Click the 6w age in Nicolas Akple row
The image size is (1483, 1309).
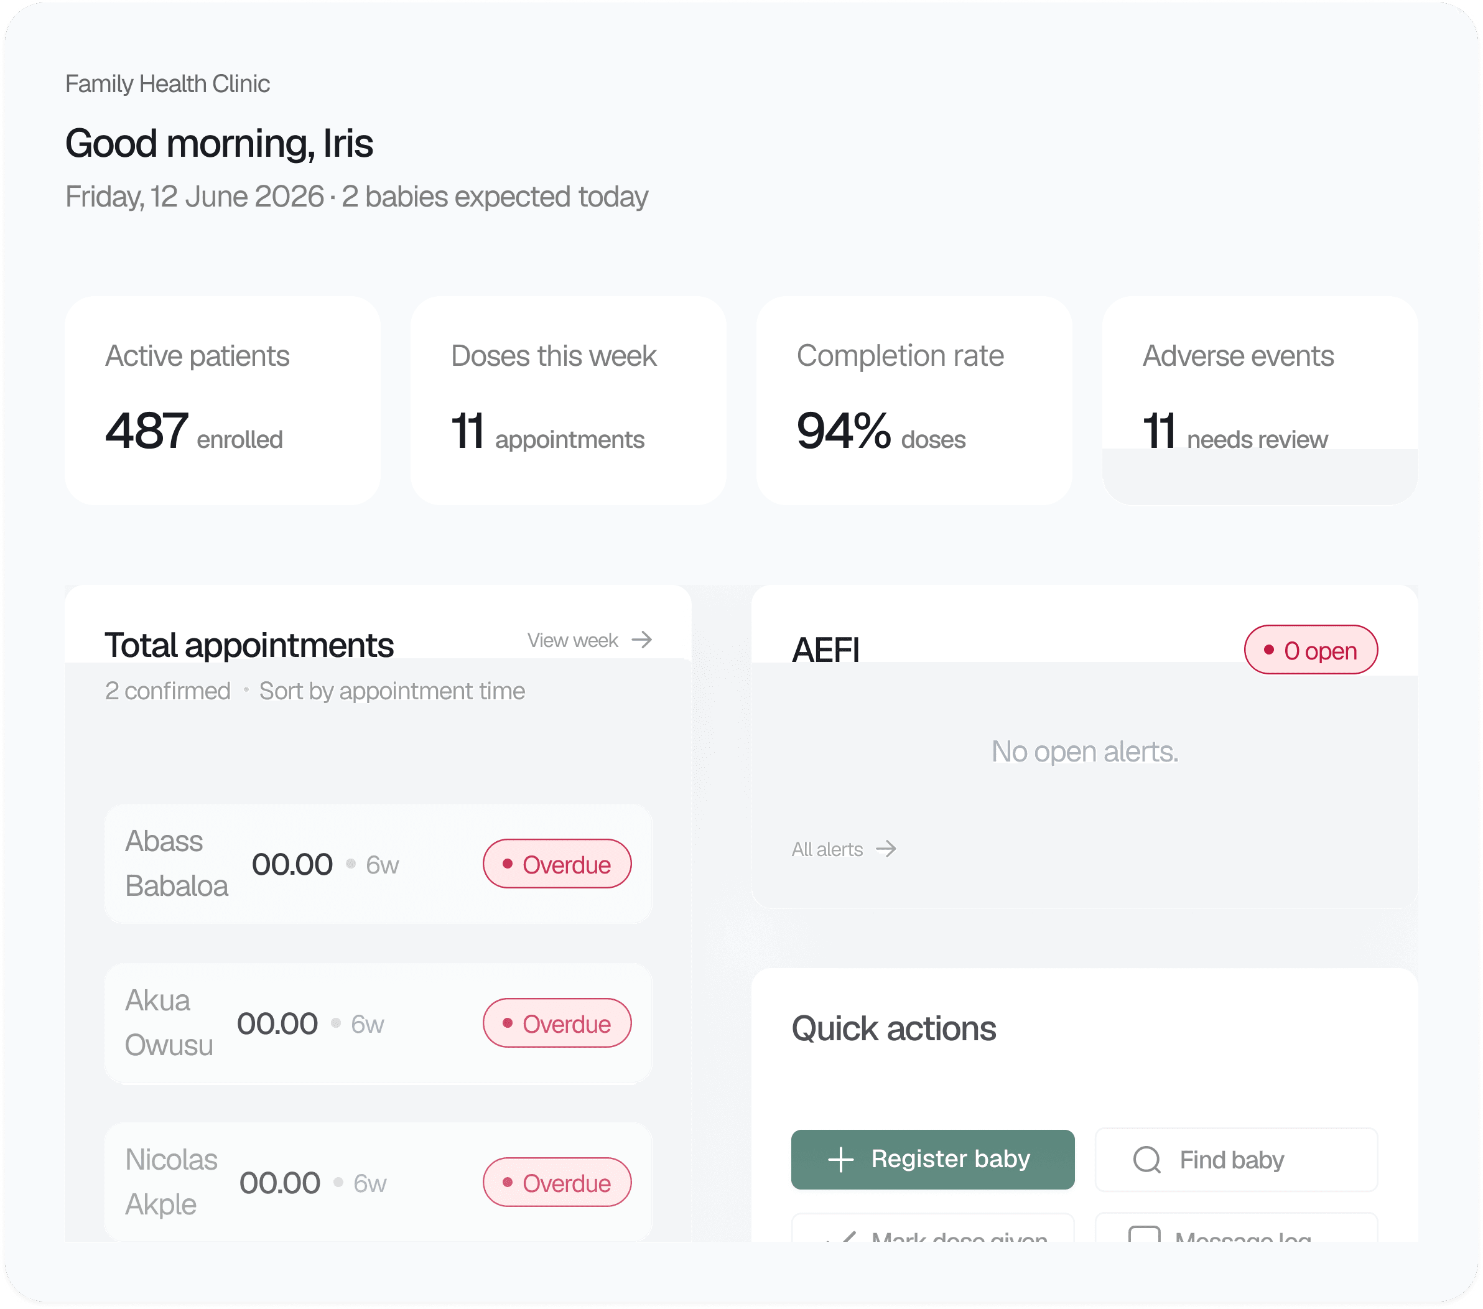[370, 1183]
